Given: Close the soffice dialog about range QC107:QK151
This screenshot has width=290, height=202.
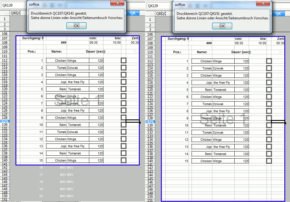Looking at the screenshot, I should tap(263, 3).
